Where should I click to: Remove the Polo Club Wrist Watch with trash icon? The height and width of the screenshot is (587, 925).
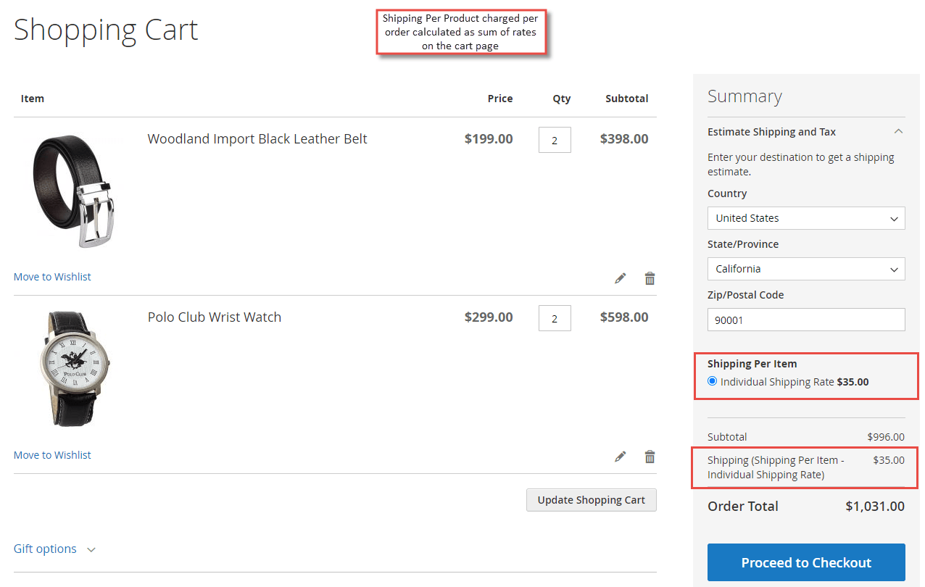pyautogui.click(x=650, y=457)
